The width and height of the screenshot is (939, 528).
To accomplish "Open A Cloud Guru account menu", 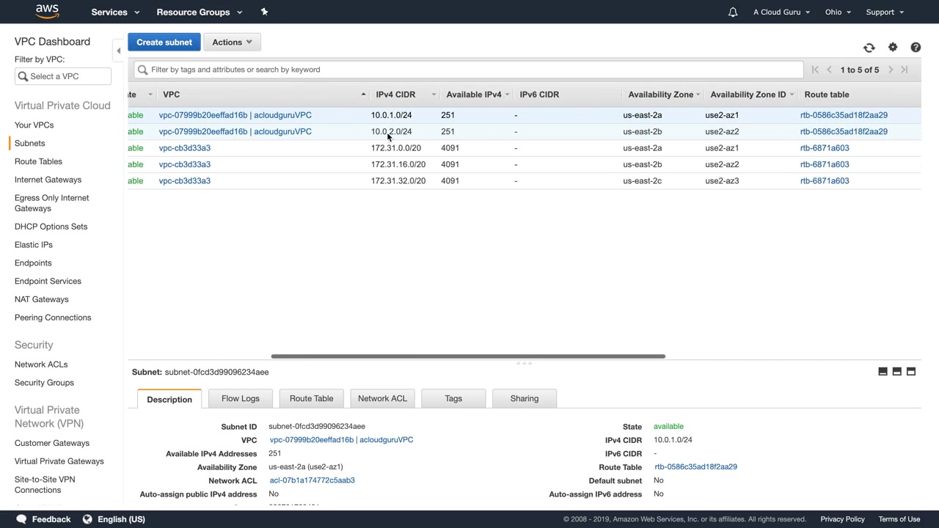I will click(x=781, y=12).
